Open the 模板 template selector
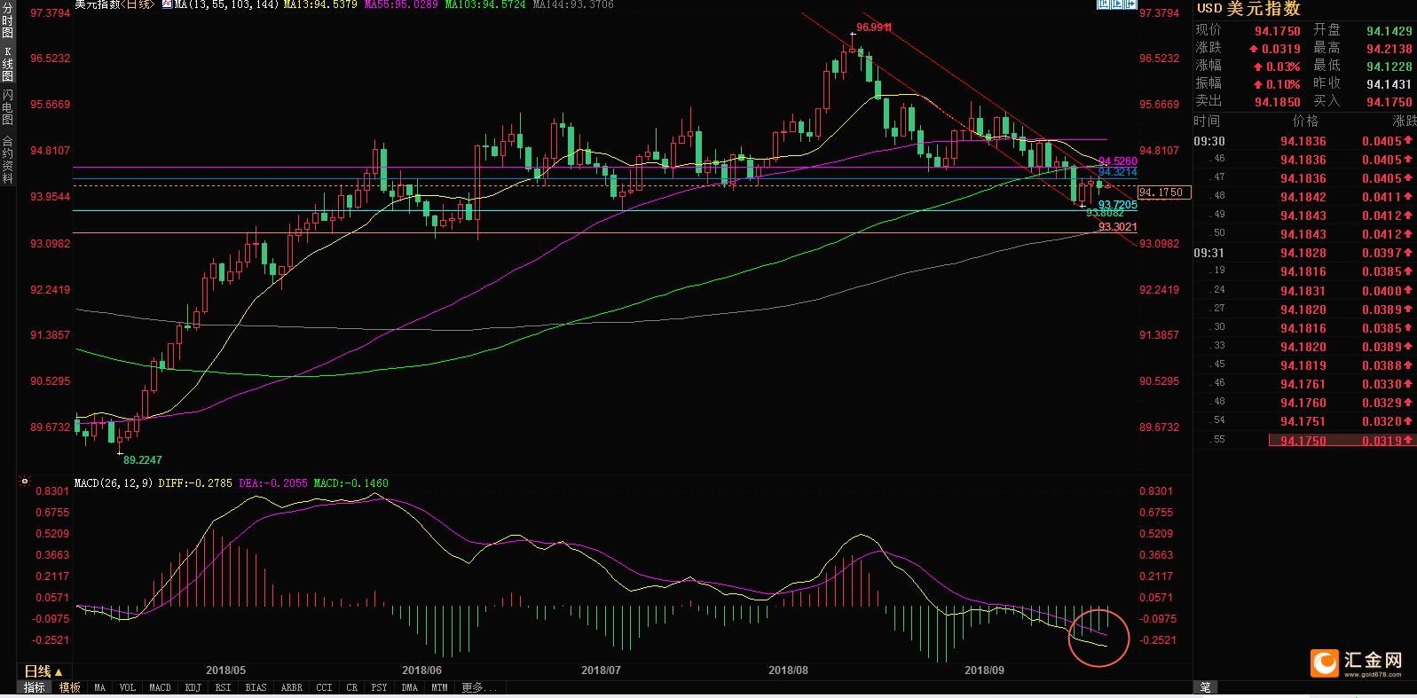 (69, 687)
